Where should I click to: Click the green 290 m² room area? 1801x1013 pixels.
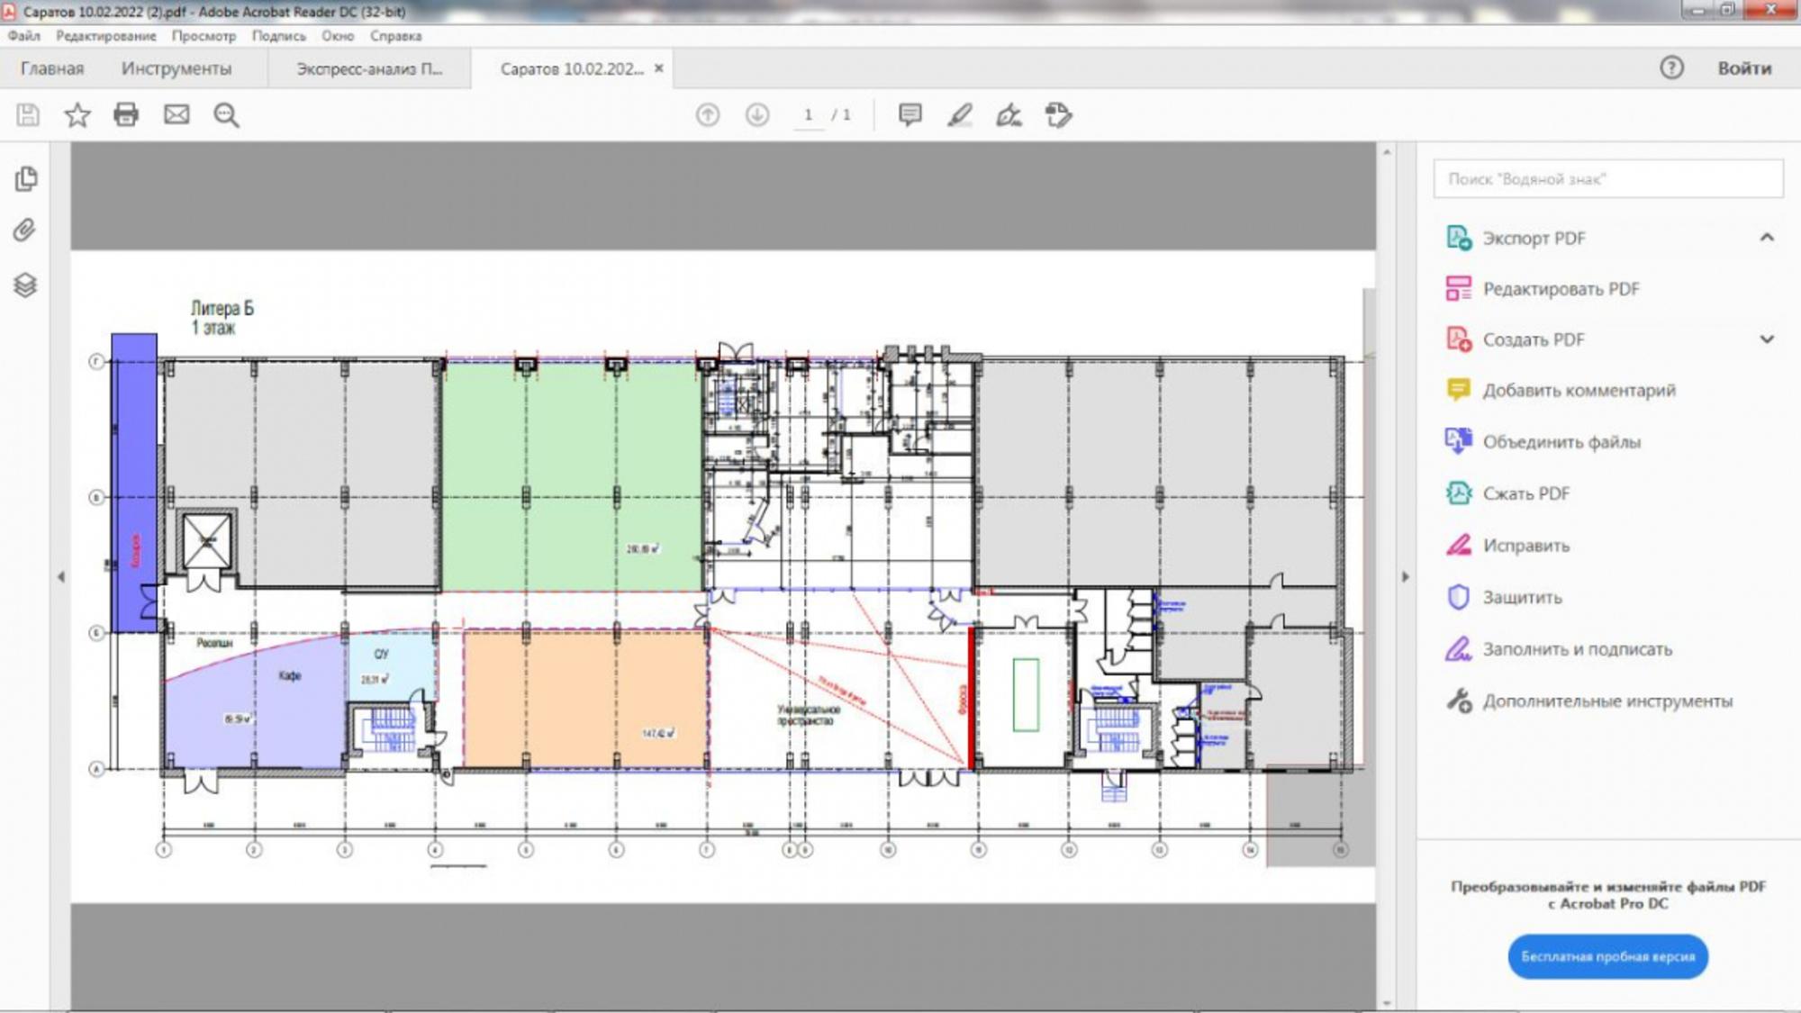(572, 475)
